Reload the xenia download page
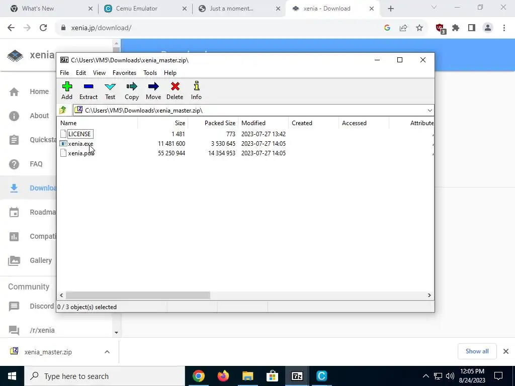This screenshot has width=515, height=386. point(43,28)
